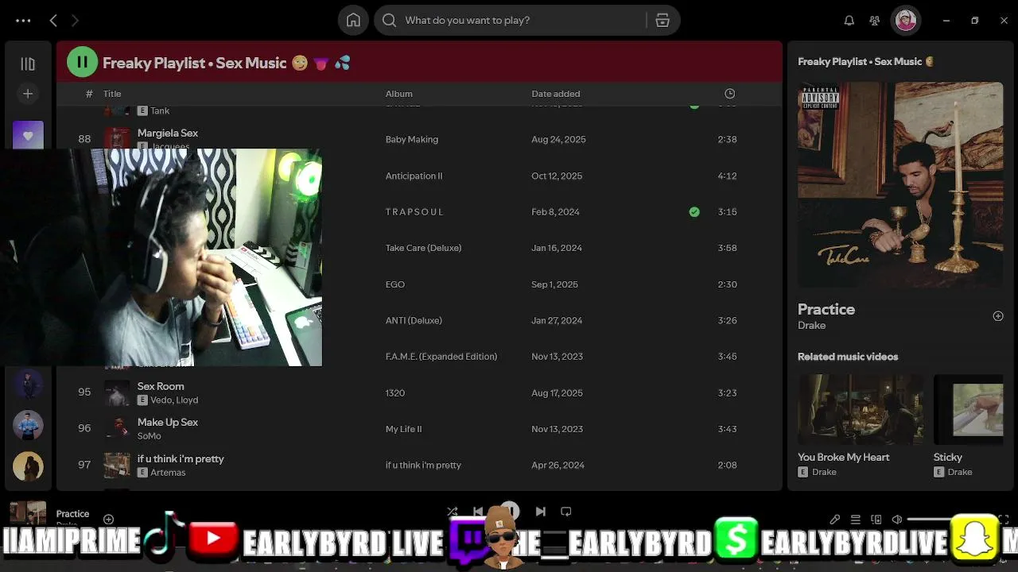Skip to the next track
Image resolution: width=1018 pixels, height=572 pixels.
point(541,512)
